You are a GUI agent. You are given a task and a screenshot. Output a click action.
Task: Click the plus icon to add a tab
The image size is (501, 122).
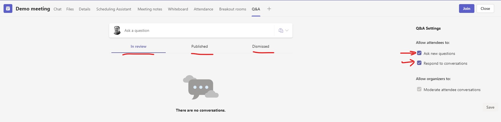(x=269, y=9)
